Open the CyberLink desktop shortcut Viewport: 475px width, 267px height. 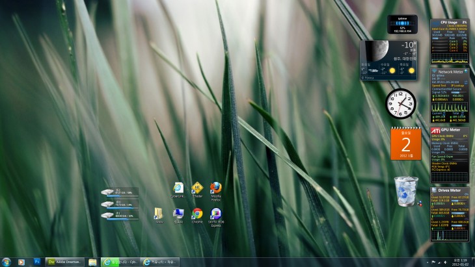[178, 189]
